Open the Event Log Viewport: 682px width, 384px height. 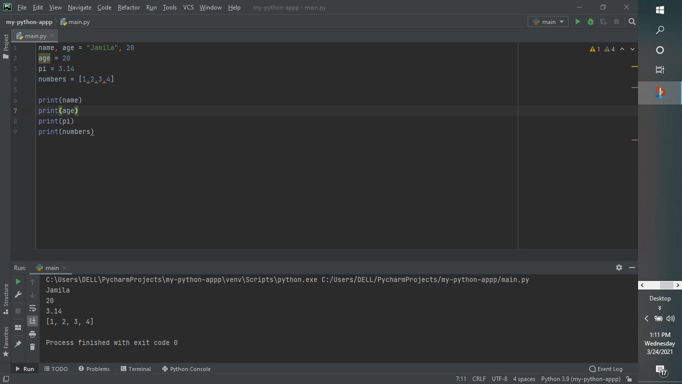pos(606,369)
